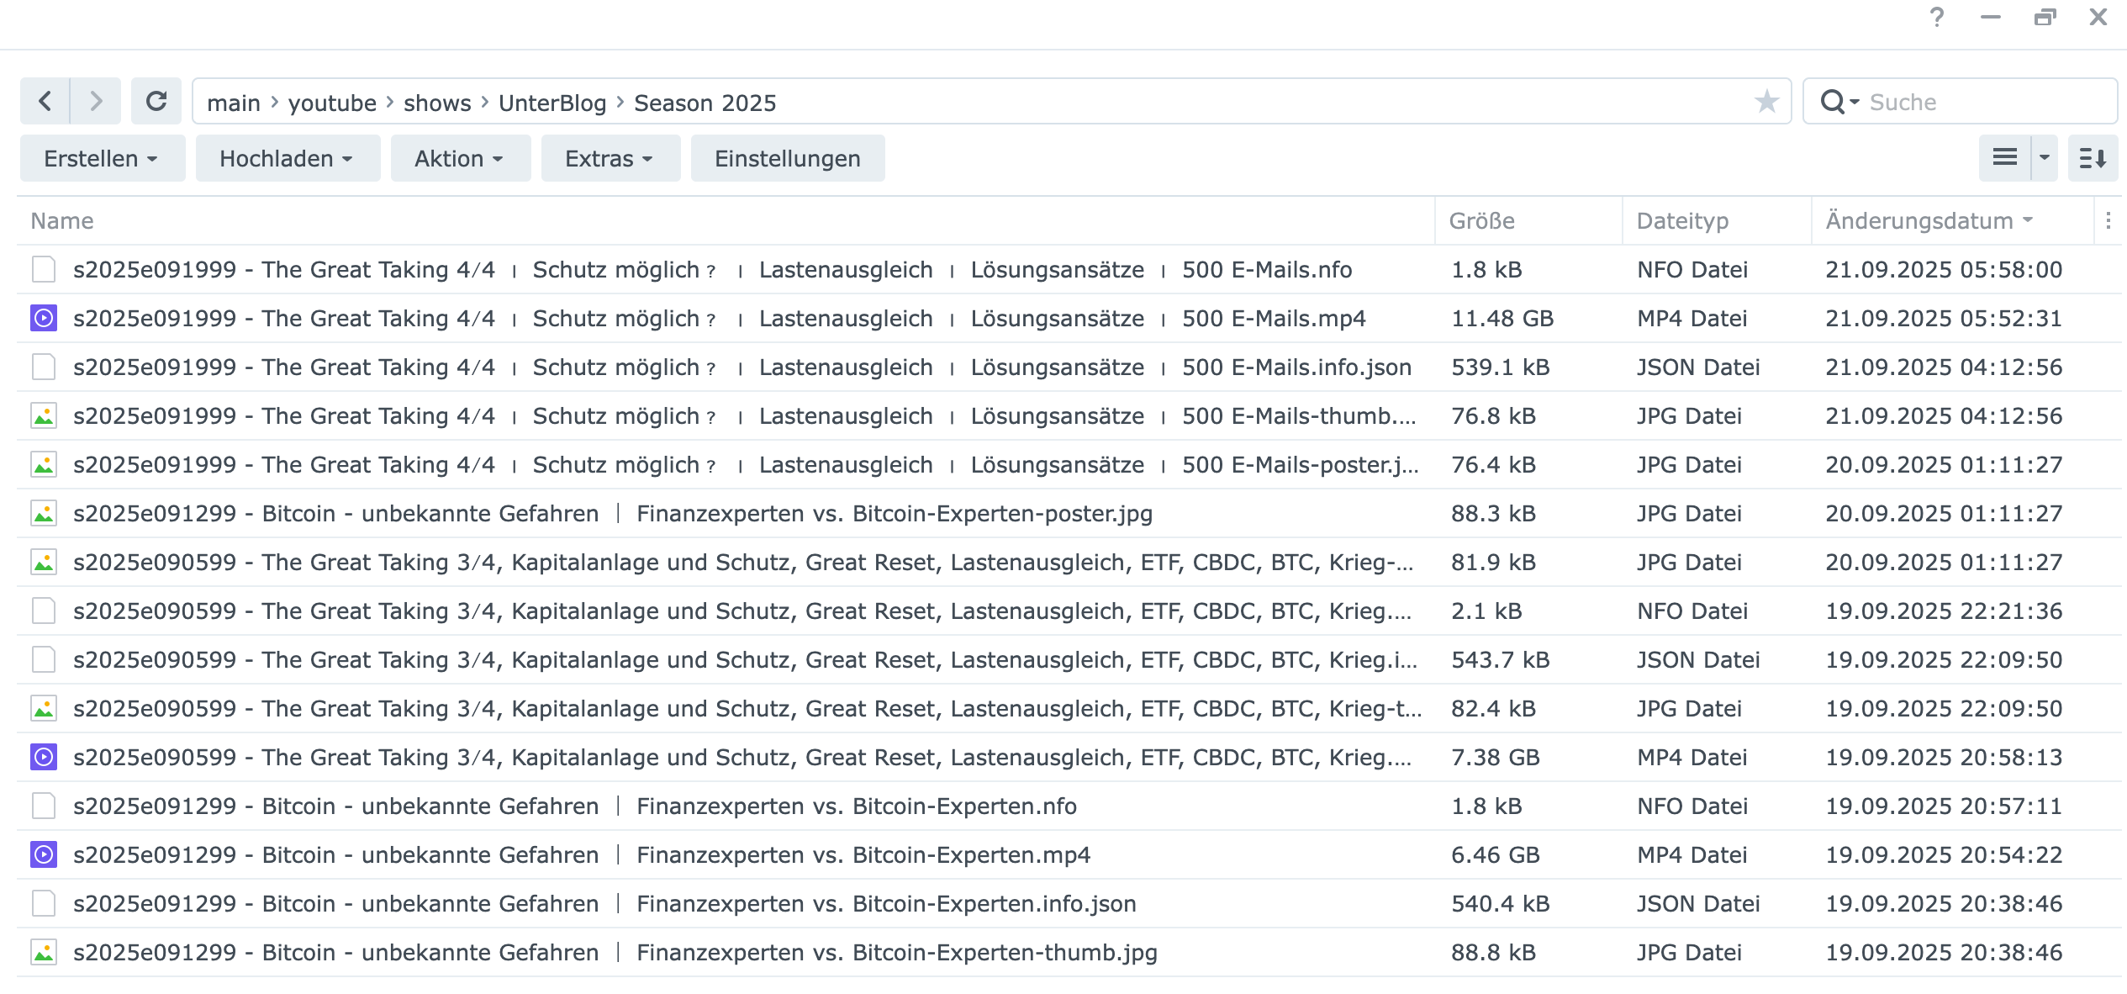Click the forward navigation arrow
This screenshot has height=994, width=2127.
[x=96, y=102]
